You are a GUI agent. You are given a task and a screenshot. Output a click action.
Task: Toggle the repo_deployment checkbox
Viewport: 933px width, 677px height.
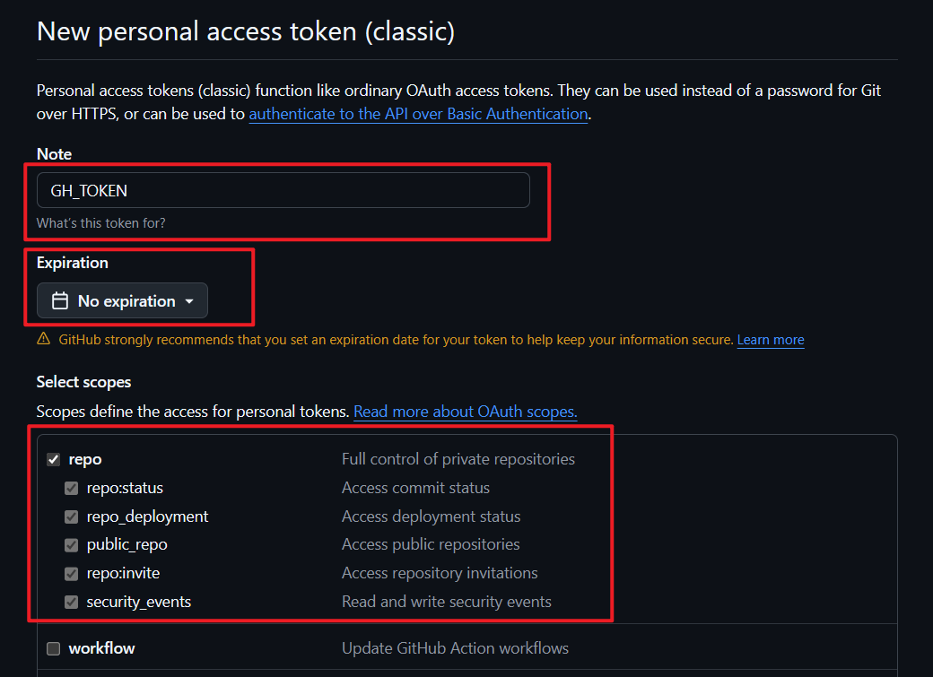(71, 516)
